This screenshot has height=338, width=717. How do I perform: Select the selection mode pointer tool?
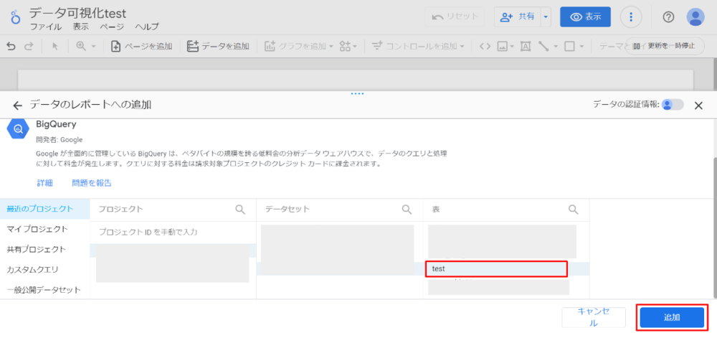(55, 46)
